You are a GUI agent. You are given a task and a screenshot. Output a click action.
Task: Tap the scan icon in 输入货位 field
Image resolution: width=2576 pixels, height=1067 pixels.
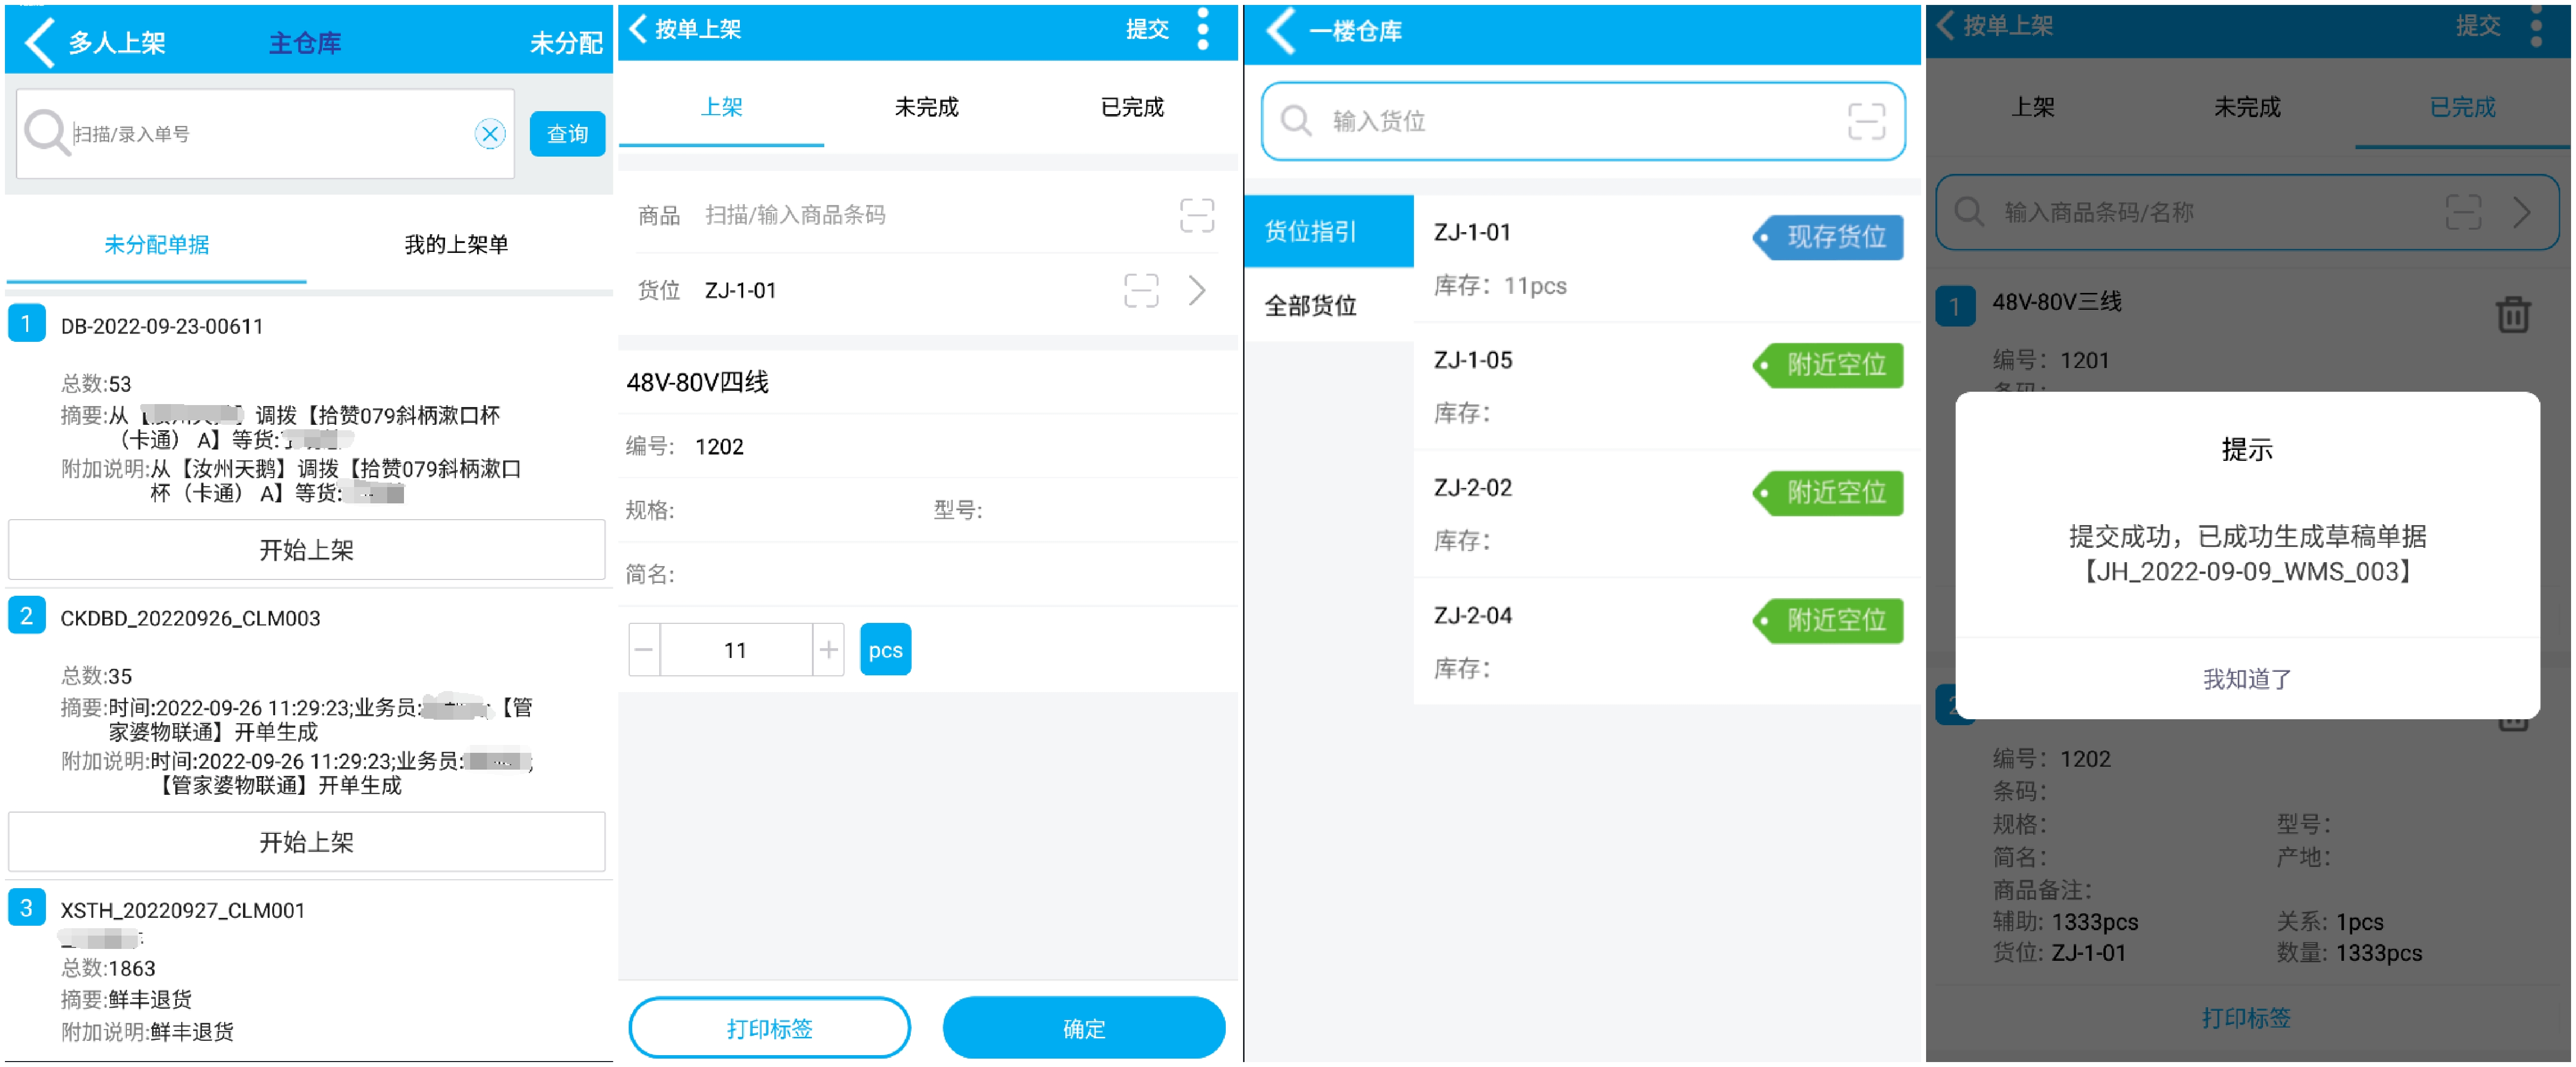pyautogui.click(x=1866, y=121)
